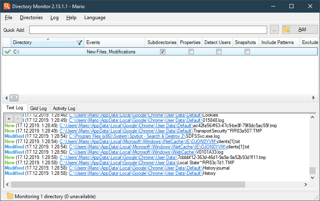
Task: Switch to the Grid Log tab
Action: [39, 108]
